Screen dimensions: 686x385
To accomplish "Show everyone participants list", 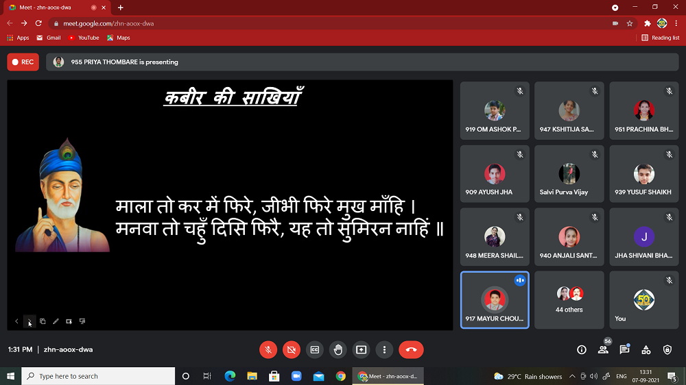I will point(603,349).
